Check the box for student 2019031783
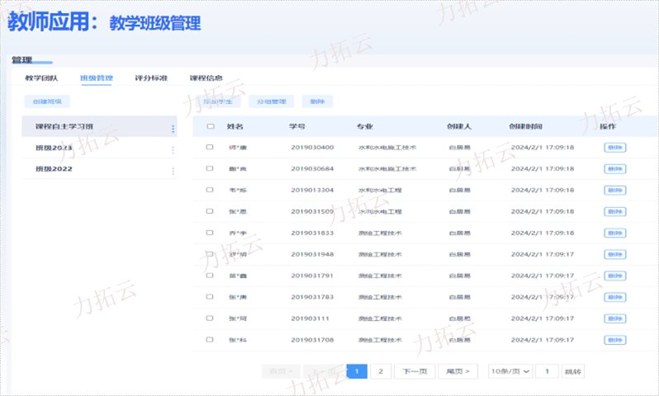This screenshot has width=659, height=396. pyautogui.click(x=210, y=296)
